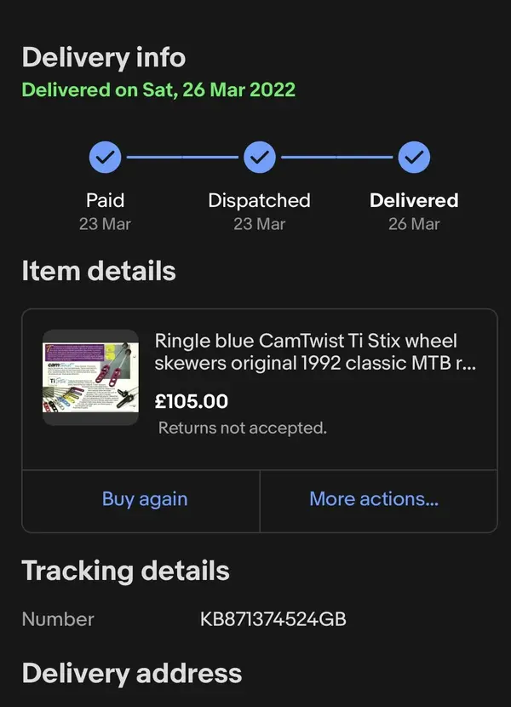Click the bold Delivered label in tracker
The height and width of the screenshot is (707, 511).
414,200
